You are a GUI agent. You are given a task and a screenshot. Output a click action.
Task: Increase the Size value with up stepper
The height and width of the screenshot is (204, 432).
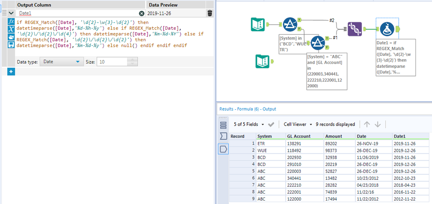click(132, 60)
